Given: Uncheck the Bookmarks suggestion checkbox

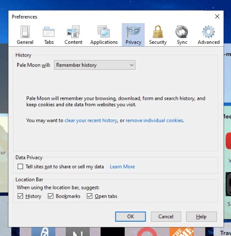Looking at the screenshot, I should 51,196.
